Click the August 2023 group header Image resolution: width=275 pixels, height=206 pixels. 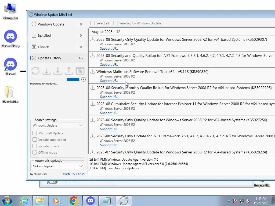(x=182, y=32)
